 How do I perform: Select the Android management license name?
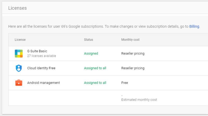43,83
